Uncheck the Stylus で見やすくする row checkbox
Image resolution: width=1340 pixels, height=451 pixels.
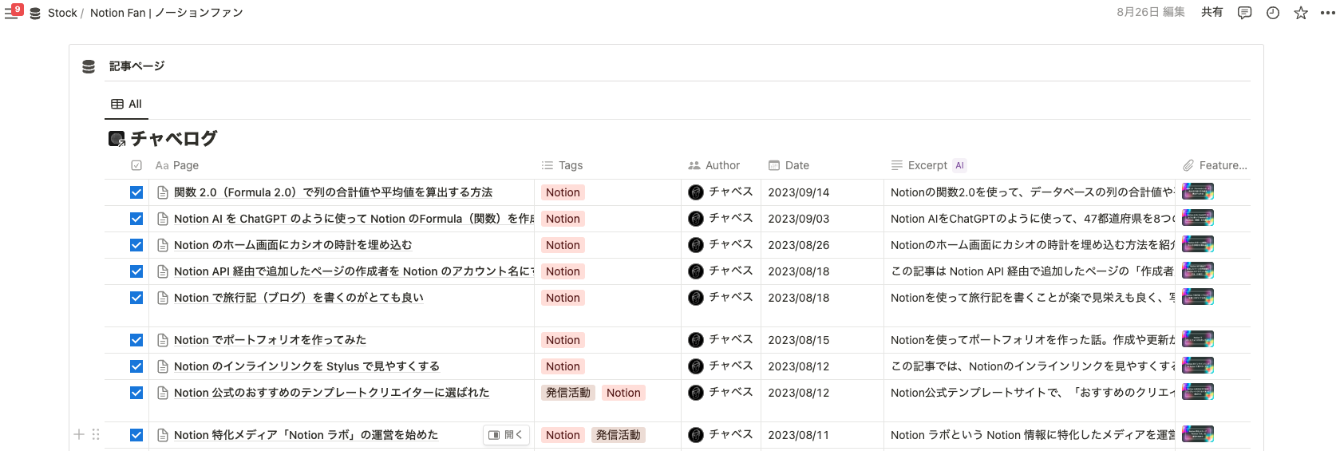136,366
